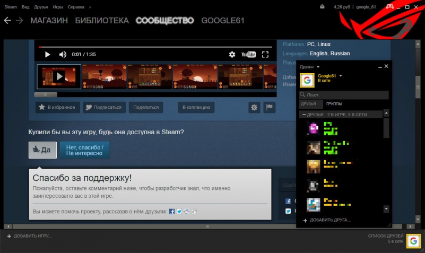
Task: Open the notifications inbox icon
Action: [322, 7]
